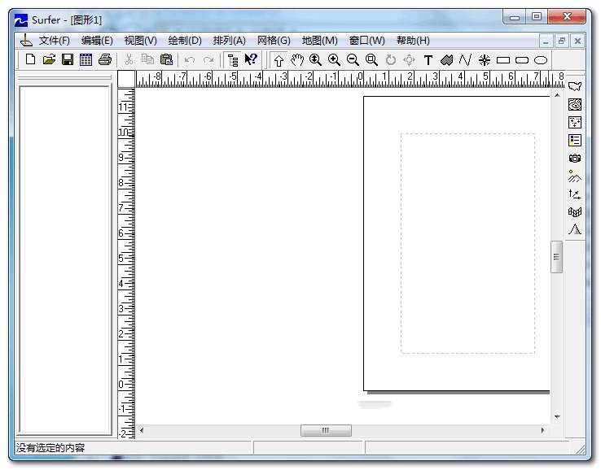This screenshot has width=601, height=470.
Task: Click the horizontal scrollbar right arrow
Action: 543,430
